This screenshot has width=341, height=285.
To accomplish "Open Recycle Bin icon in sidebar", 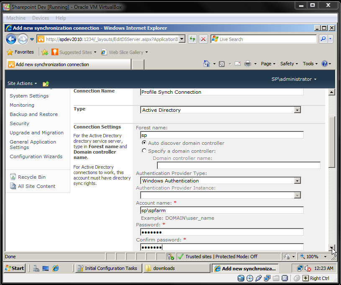I will [13, 177].
